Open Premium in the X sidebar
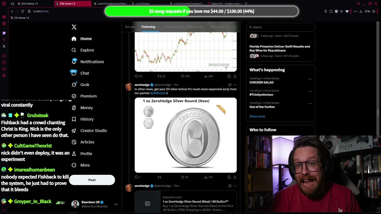 click(84, 96)
